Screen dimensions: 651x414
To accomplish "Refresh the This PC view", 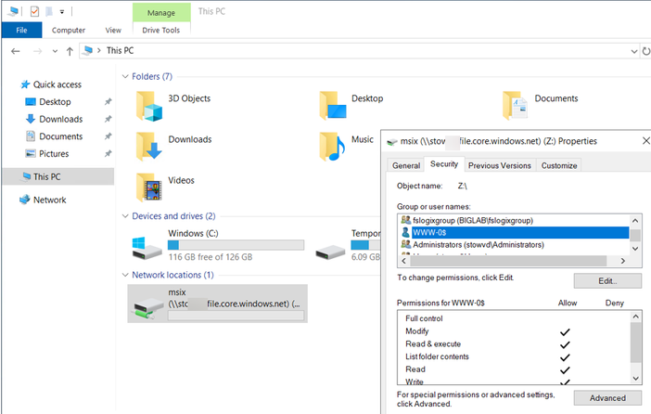I will point(646,51).
